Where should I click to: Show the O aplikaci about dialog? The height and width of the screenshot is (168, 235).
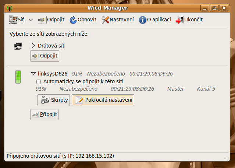(x=155, y=20)
